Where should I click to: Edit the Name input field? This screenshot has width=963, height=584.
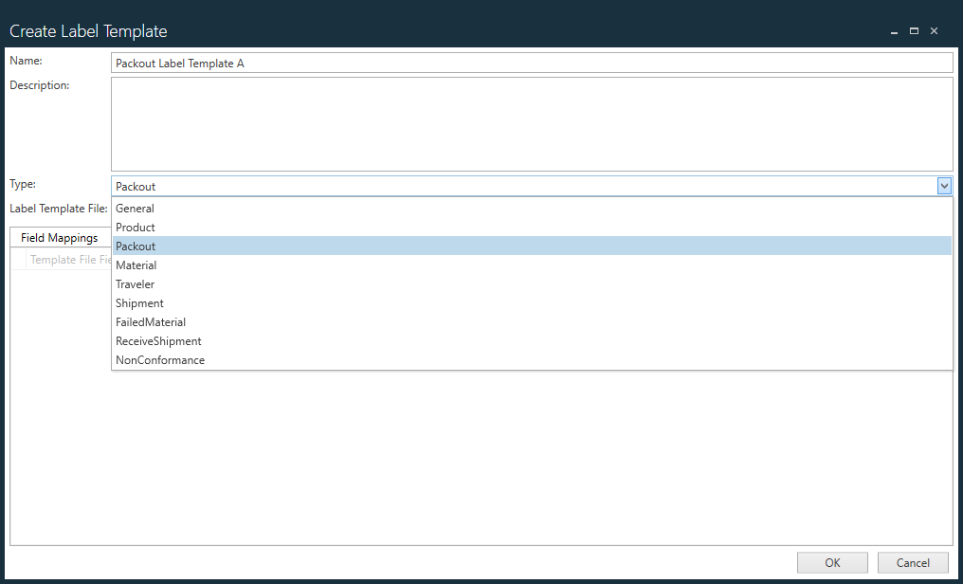coord(531,62)
